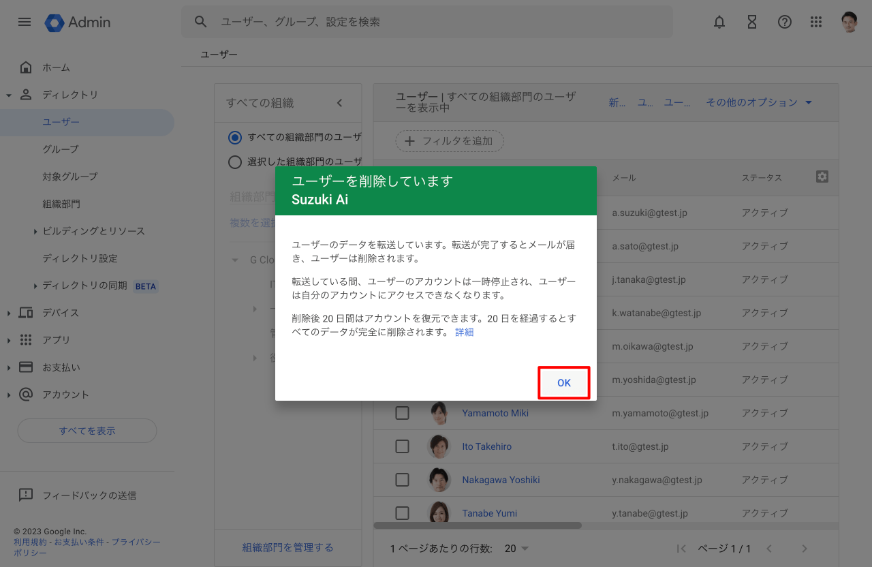Viewport: 872px width, 567px height.
Task: Click the Devices icon in sidebar
Action: click(x=26, y=313)
